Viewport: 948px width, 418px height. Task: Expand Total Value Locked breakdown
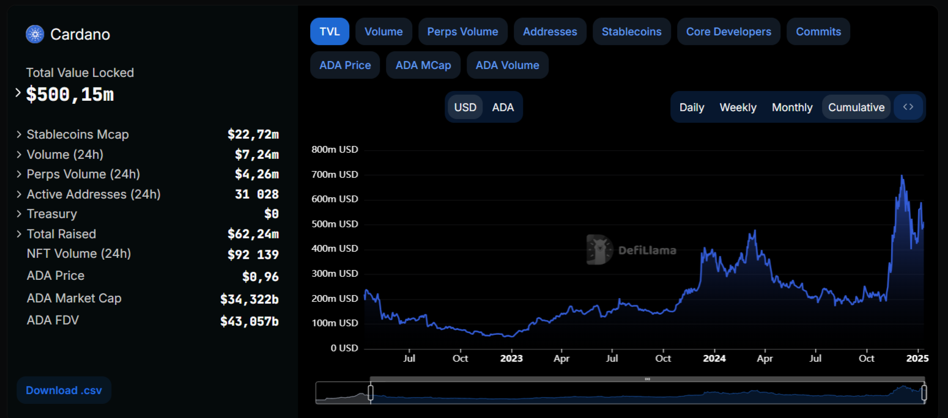(18, 93)
